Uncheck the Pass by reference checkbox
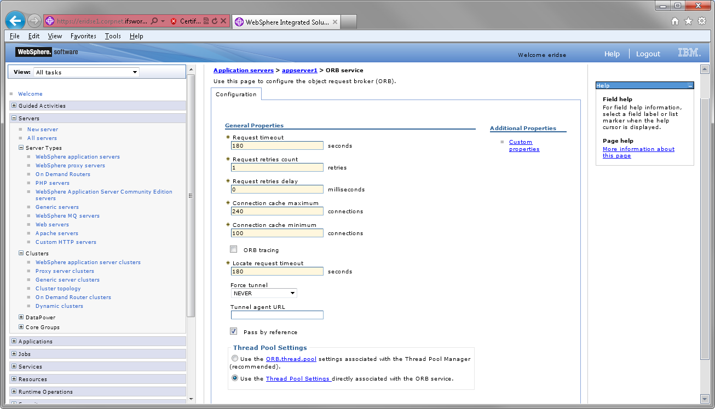 [x=234, y=331]
